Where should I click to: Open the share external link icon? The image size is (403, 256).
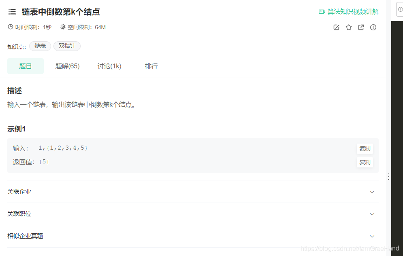361,27
